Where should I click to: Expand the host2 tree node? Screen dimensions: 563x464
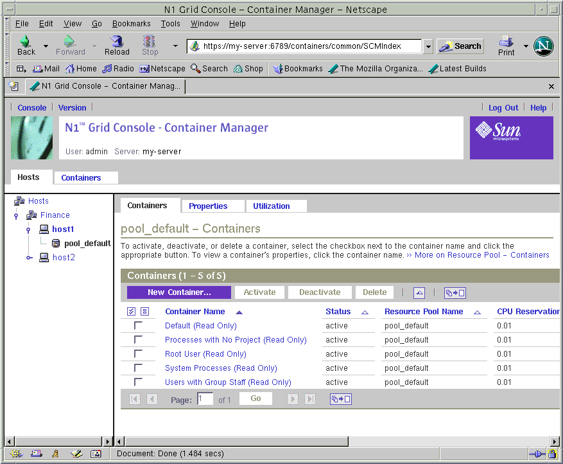[x=30, y=257]
